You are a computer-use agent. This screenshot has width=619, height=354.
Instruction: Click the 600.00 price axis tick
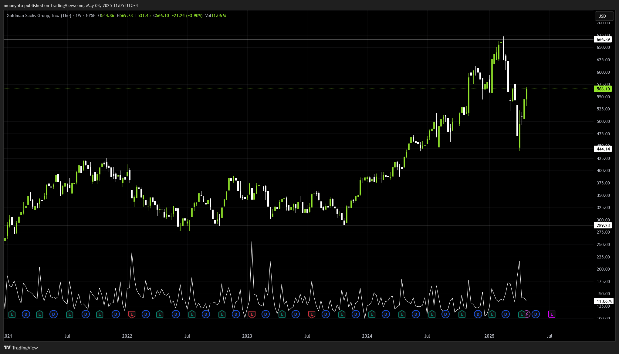point(603,72)
